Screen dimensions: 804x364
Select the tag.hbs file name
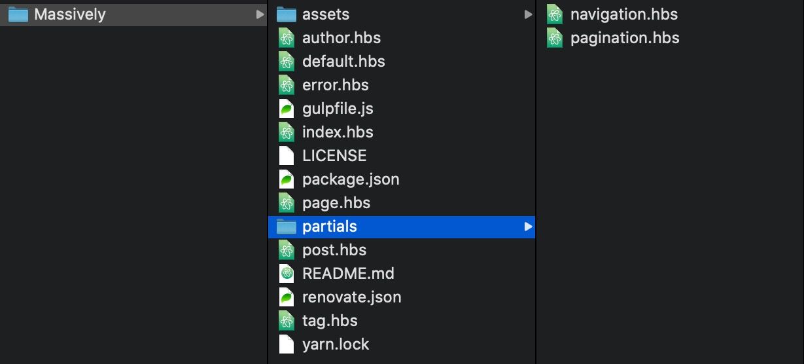pos(330,321)
